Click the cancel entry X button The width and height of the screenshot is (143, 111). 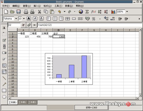23,25
